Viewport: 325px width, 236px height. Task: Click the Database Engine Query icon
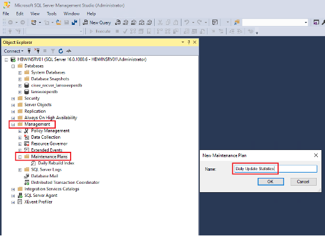pyautogui.click(x=118, y=23)
